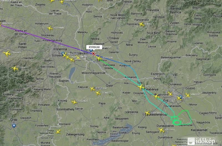Click the GHY101 aircraft near Székesfehérvár

point(147,113)
